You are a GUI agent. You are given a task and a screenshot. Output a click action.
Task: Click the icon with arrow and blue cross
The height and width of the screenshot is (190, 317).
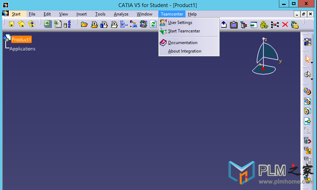(x=133, y=24)
